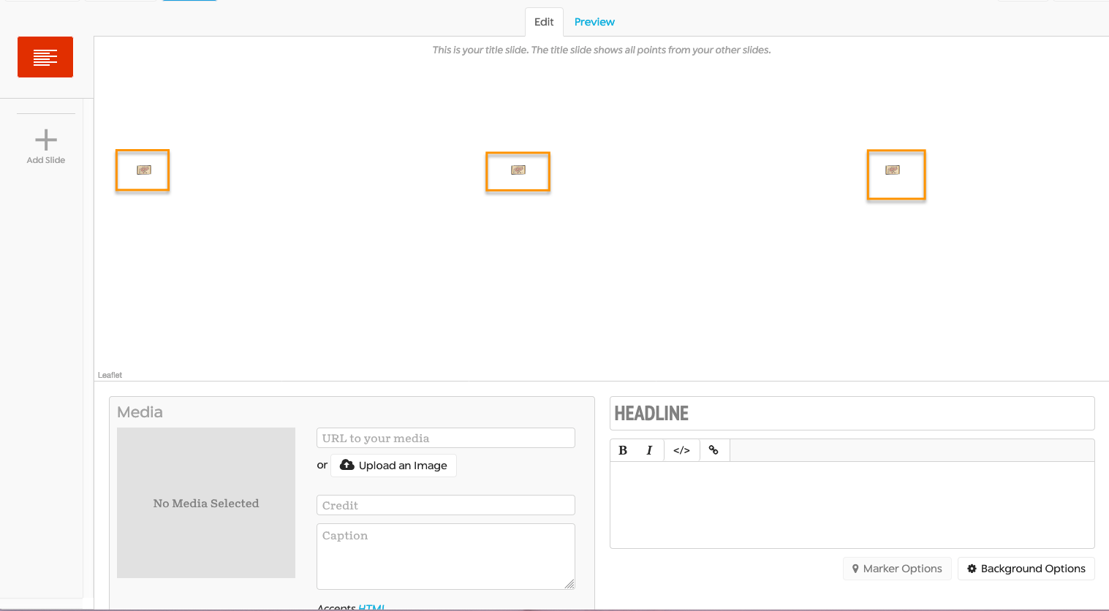The height and width of the screenshot is (611, 1109).
Task: Select the middle map tile image
Action: 518,170
